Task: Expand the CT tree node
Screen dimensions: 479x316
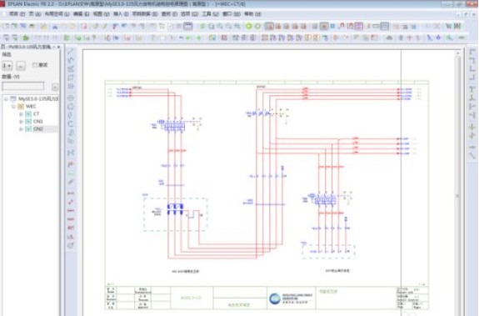Action: tap(21, 114)
